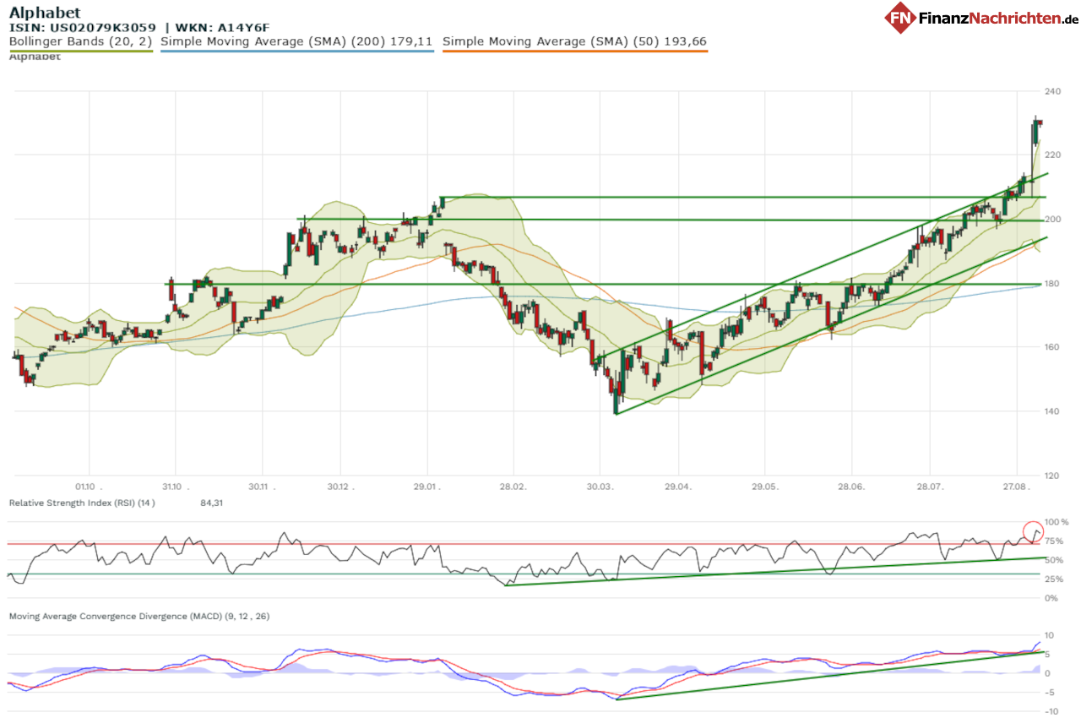This screenshot has height=718, width=1081.
Task: Click the green Bollinger Bands legend line
Action: pos(81,51)
